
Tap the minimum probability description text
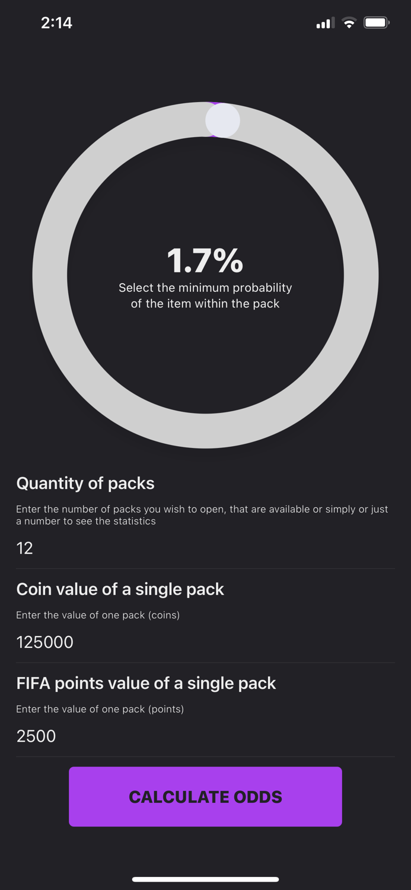(x=205, y=295)
